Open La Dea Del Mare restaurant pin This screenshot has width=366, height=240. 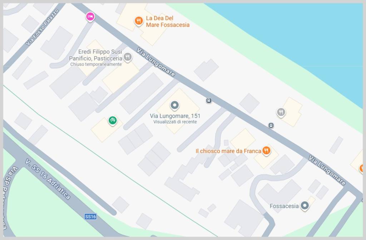pyautogui.click(x=139, y=21)
